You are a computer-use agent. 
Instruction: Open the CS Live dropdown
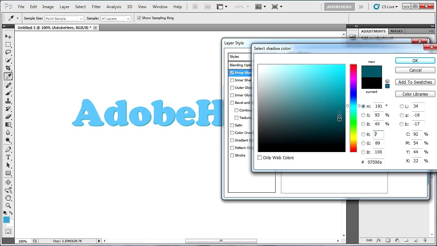tap(386, 6)
